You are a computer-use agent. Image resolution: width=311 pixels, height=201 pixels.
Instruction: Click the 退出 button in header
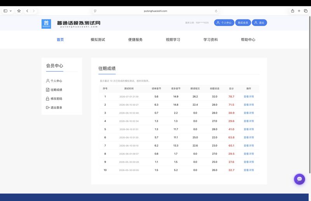(x=259, y=23)
